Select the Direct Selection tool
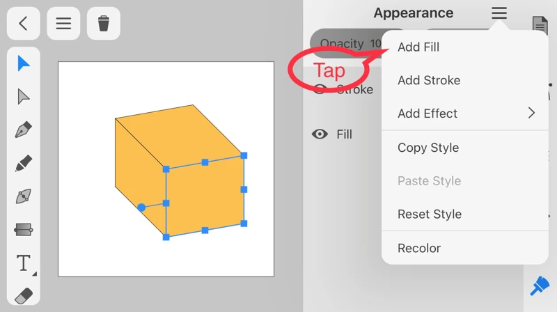 click(x=24, y=97)
